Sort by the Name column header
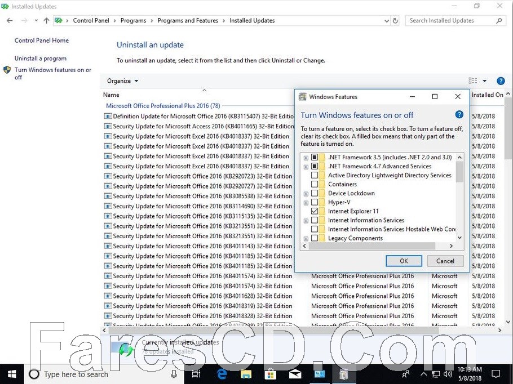The width and height of the screenshot is (513, 384). click(x=111, y=95)
